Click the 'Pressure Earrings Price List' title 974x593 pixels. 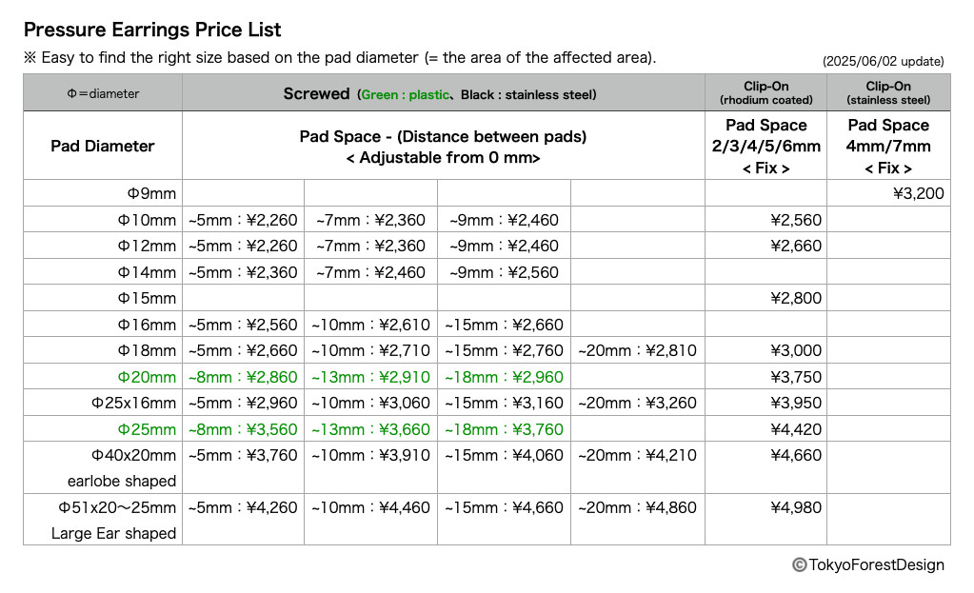[x=152, y=30]
